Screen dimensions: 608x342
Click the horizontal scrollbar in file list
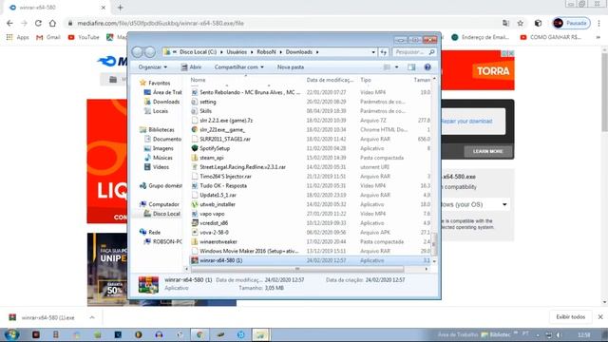point(296,269)
